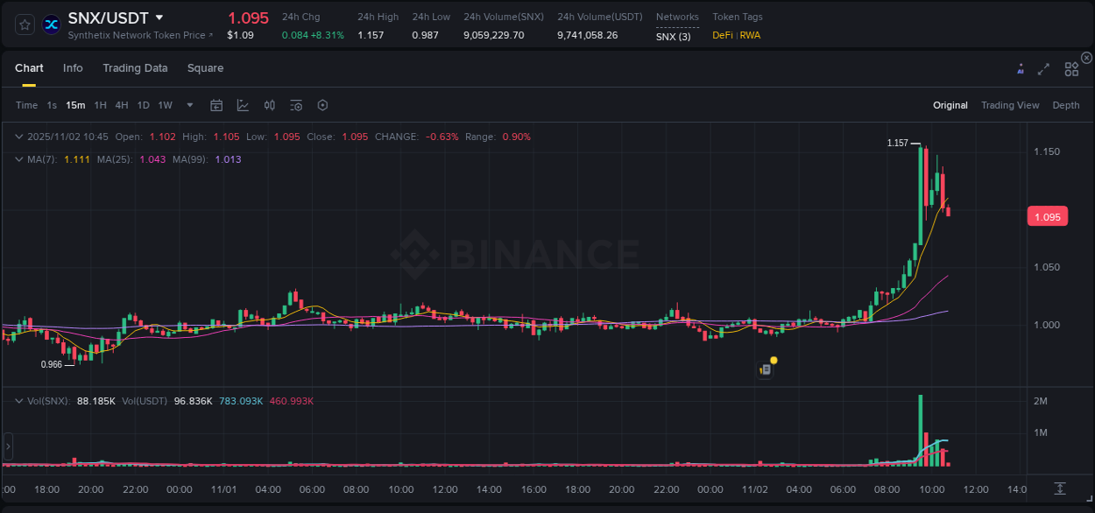Image resolution: width=1095 pixels, height=513 pixels.
Task: Launch the Binance AI assistant icon
Action: click(x=1021, y=68)
